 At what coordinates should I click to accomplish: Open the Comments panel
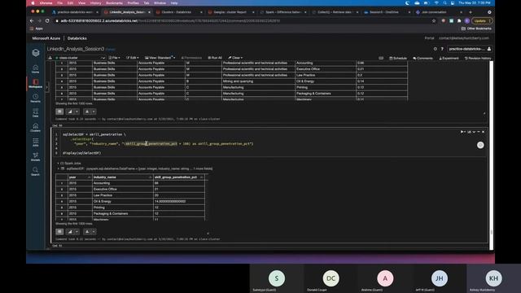click(x=422, y=58)
